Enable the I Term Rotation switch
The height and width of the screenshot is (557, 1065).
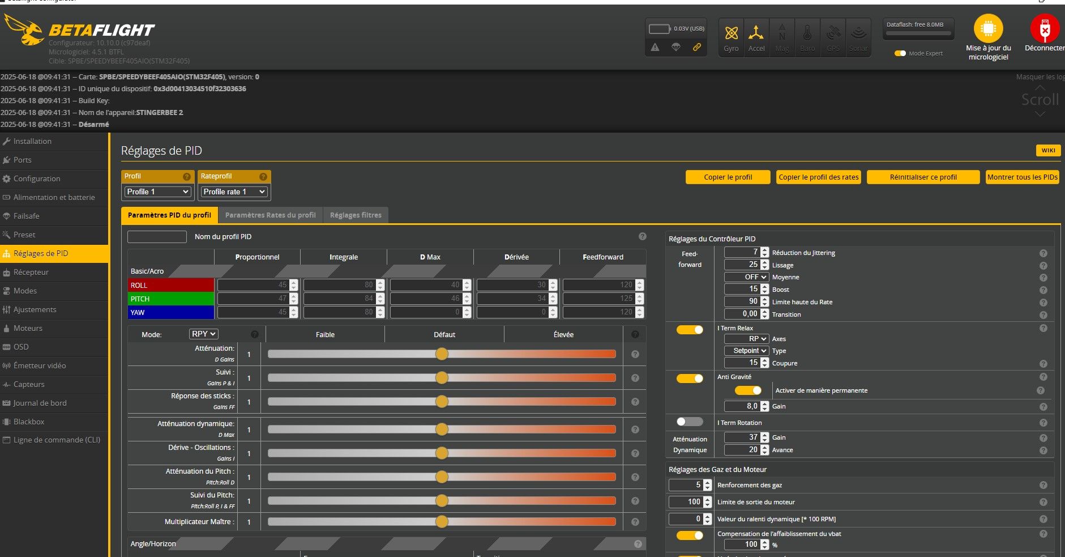tap(690, 422)
